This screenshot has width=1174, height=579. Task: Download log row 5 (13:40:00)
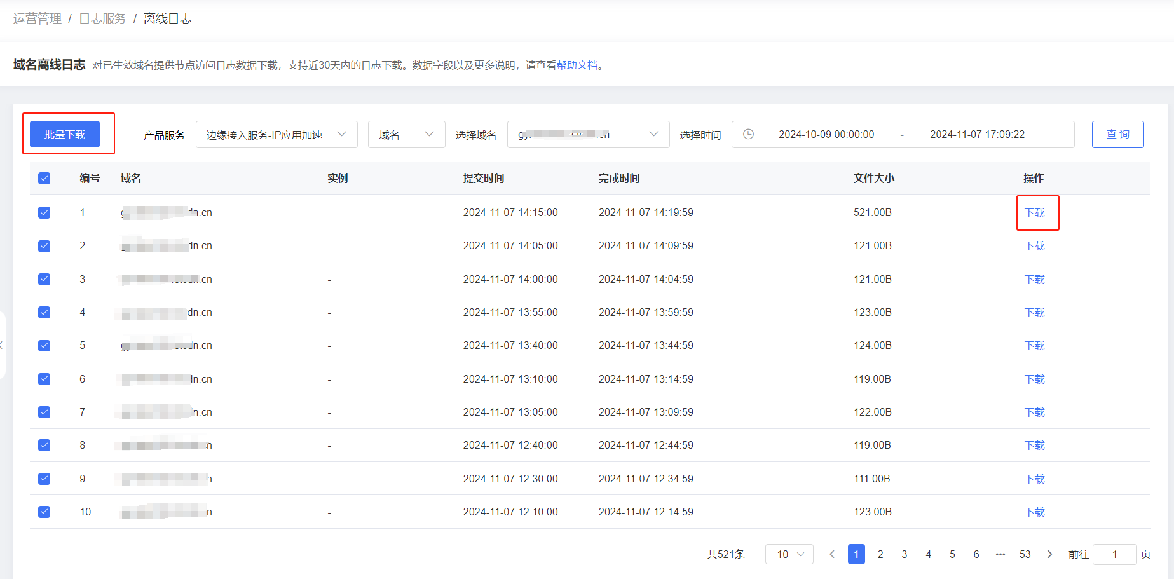(1035, 346)
